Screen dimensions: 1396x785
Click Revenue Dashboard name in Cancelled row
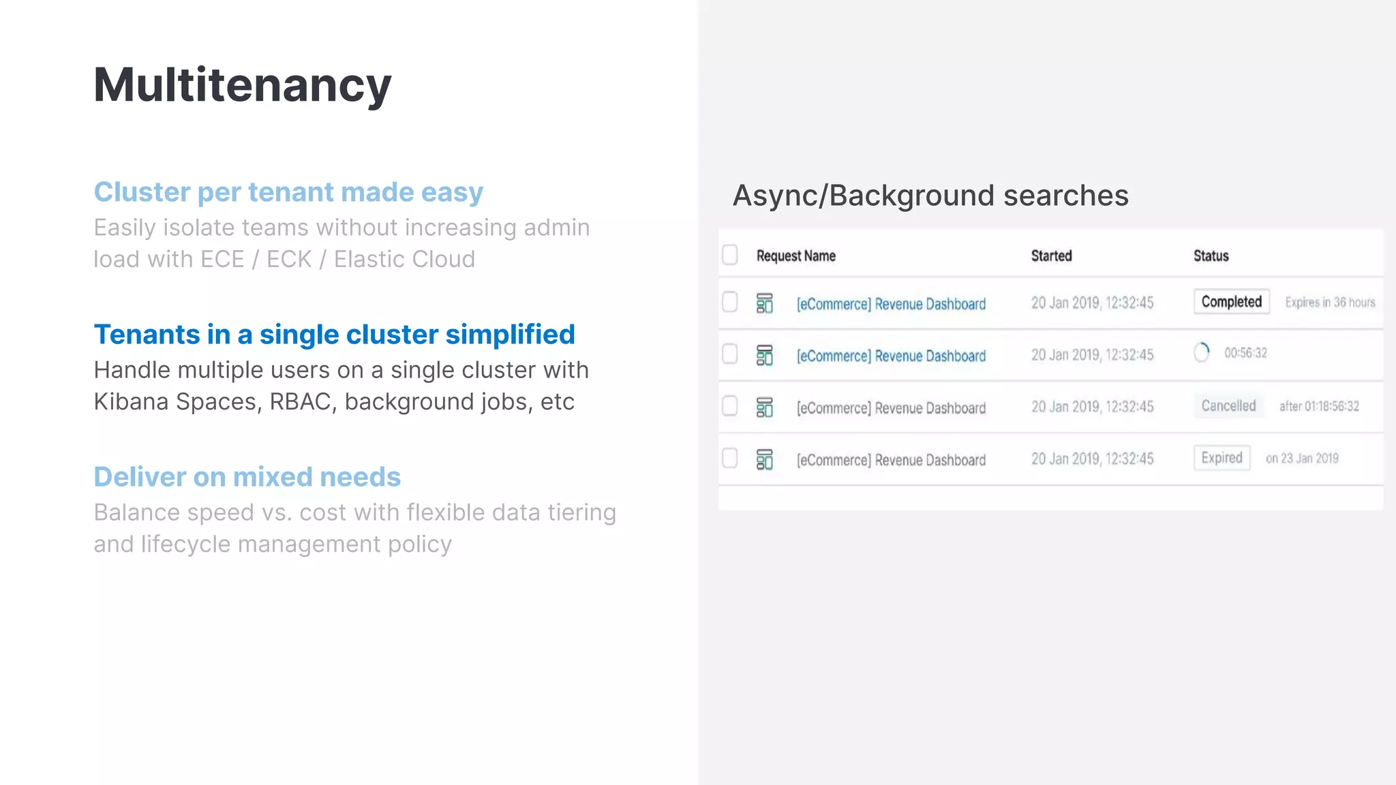[x=891, y=408]
